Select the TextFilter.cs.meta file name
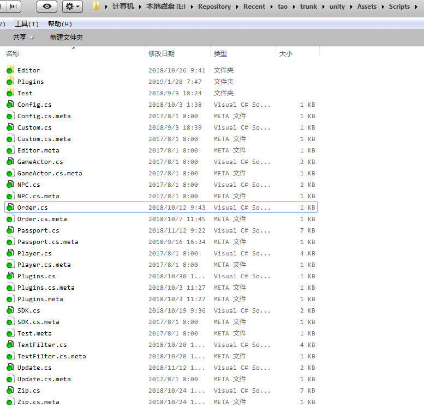Screen dimensions: 424x409 coord(52,356)
